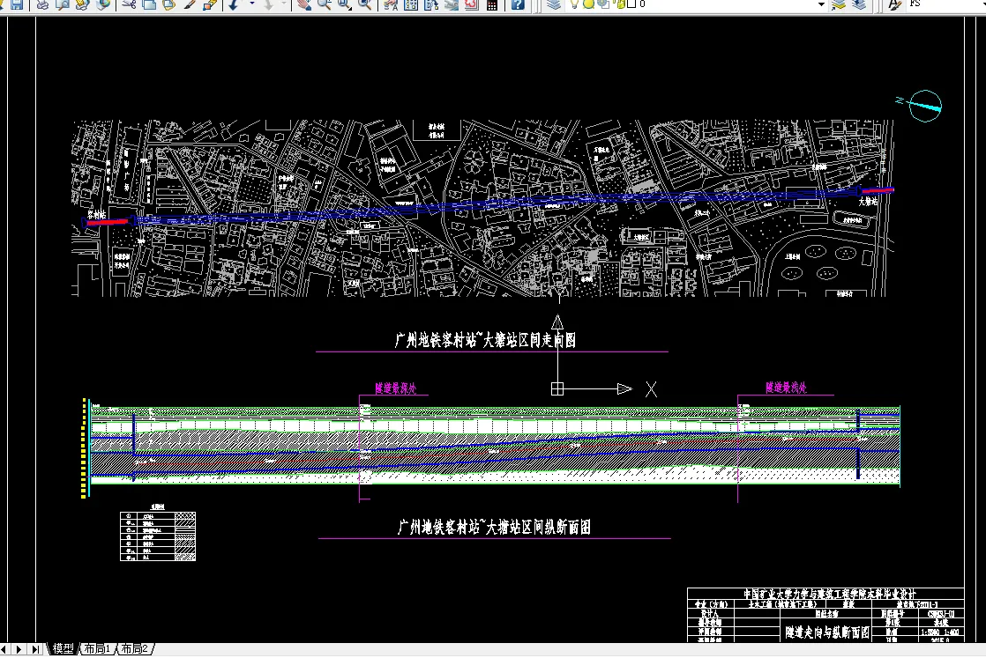
Task: Click the 3D DWF globe icon
Action: 102,4
